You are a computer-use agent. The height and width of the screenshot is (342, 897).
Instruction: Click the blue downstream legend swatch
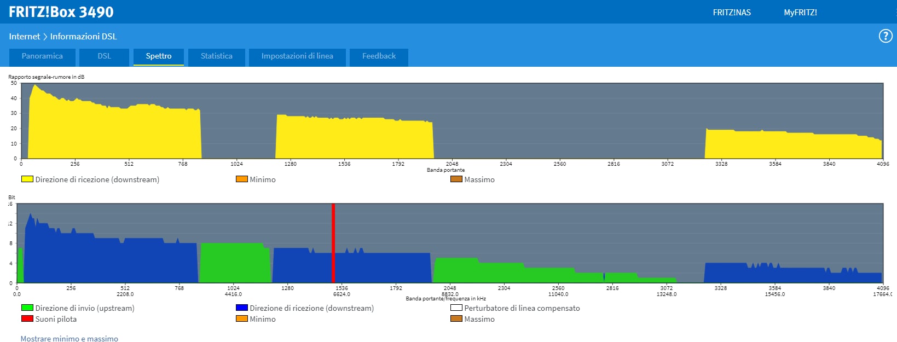(241, 308)
